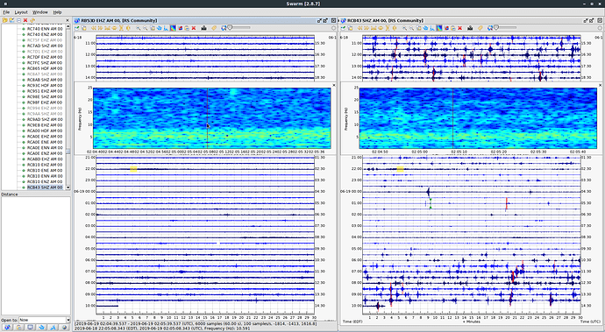
Task: Click the channel list scrollbar down arrow
Action: click(68, 187)
